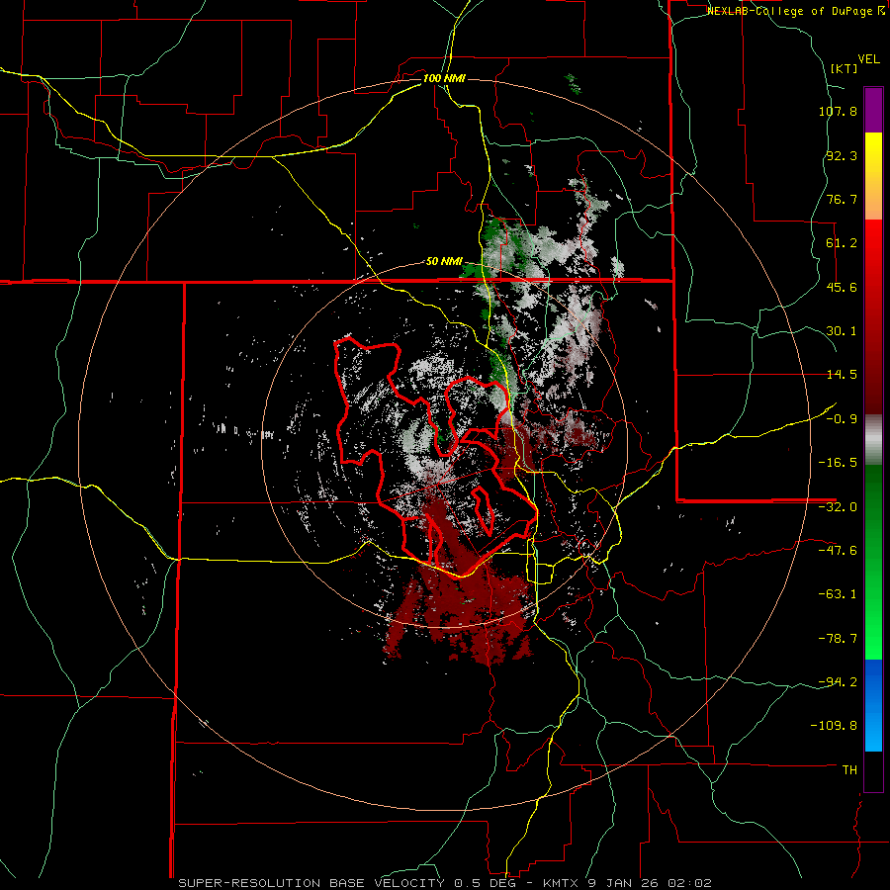Select the -94.2 legend value
The width and height of the screenshot is (890, 890).
click(838, 682)
